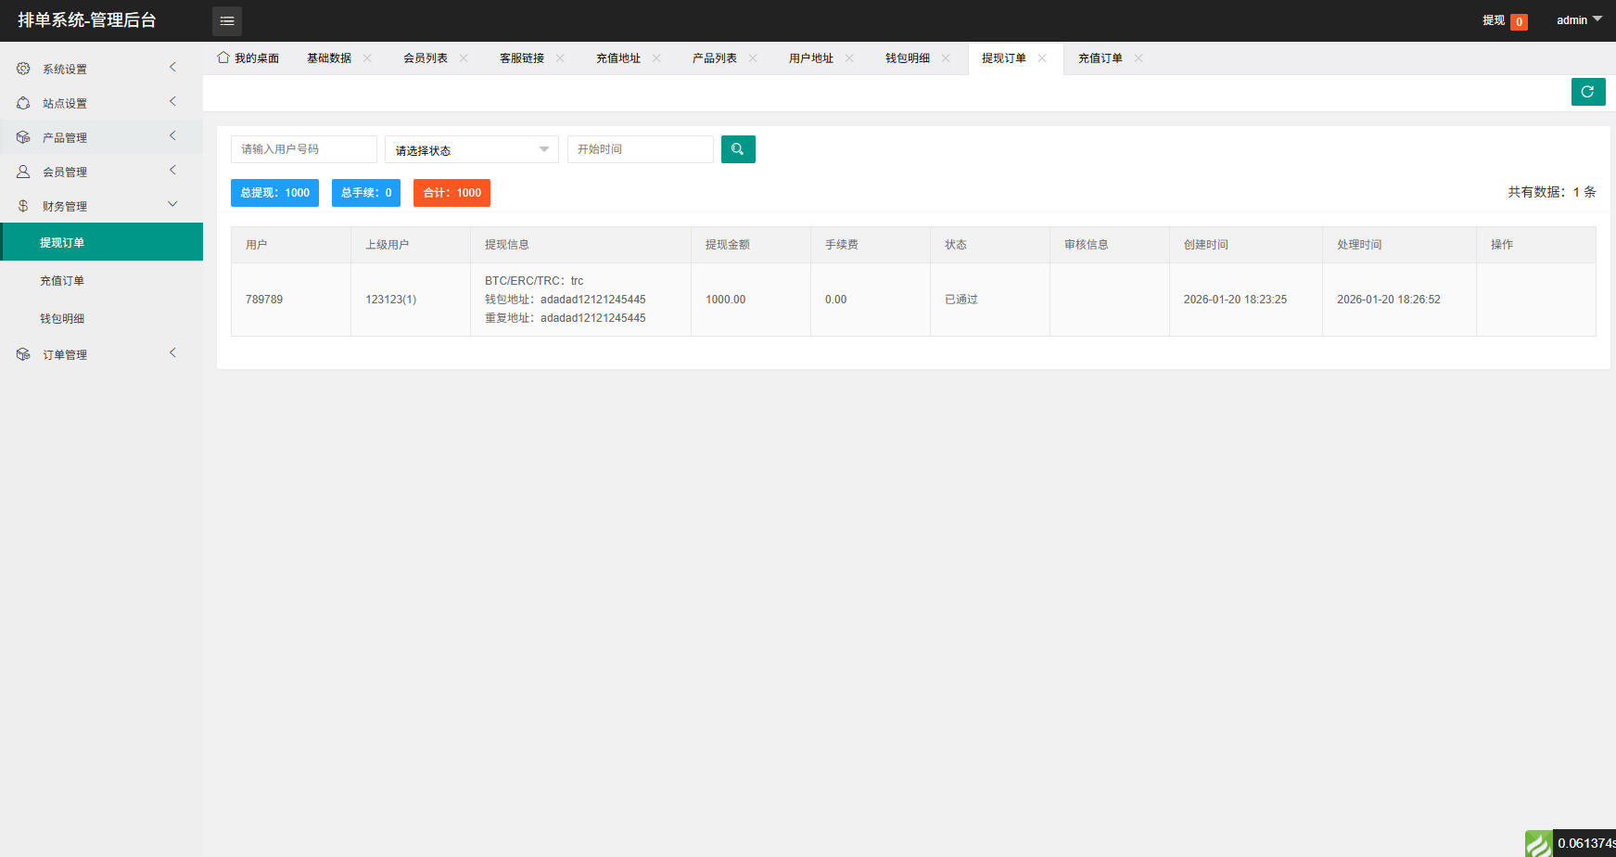
Task: Click the home icon on 我的桌面 tab
Action: point(223,58)
